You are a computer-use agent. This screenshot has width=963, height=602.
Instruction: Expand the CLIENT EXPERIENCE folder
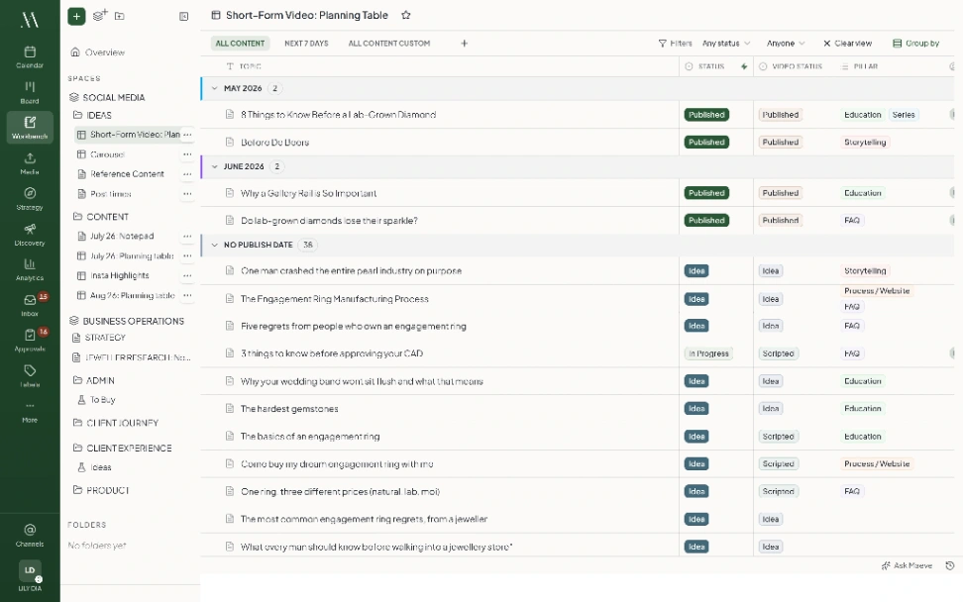[x=122, y=448]
